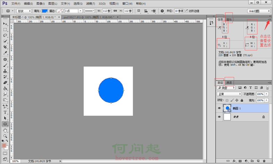This screenshot has width=273, height=164.
Task: Select the Move tool in the toolbox
Action: pyautogui.click(x=5, y=24)
